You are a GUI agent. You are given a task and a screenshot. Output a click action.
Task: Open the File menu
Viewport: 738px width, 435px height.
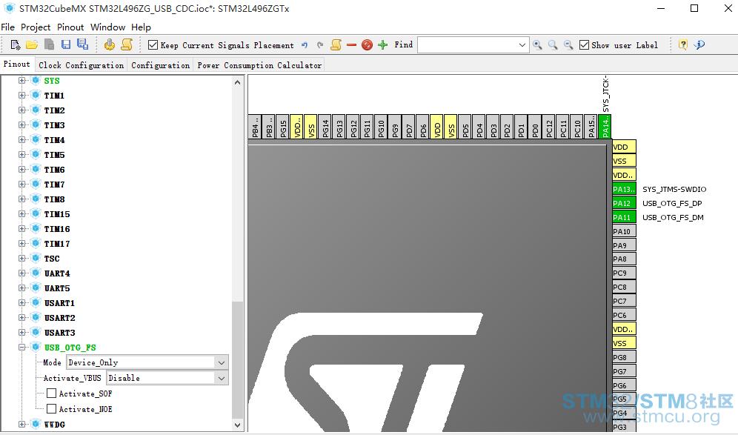coord(7,27)
